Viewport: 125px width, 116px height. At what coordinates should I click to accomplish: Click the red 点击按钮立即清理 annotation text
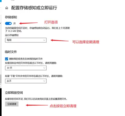pyautogui.click(x=63, y=106)
